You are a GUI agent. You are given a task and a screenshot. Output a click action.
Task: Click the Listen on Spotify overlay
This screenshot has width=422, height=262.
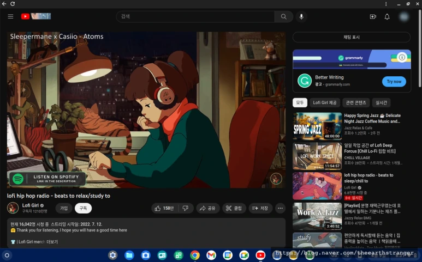tap(47, 179)
